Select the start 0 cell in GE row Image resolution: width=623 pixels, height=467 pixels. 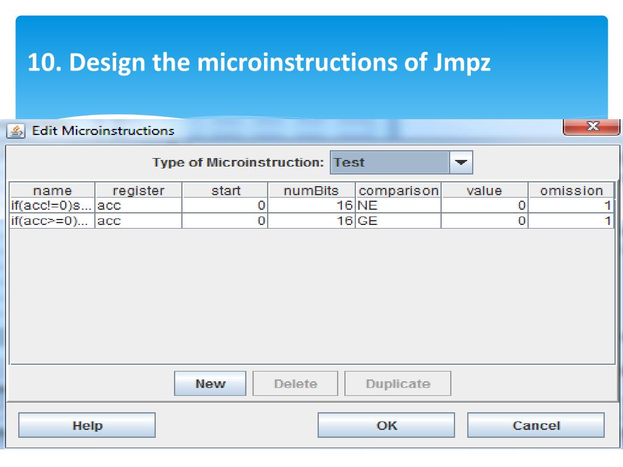click(225, 221)
